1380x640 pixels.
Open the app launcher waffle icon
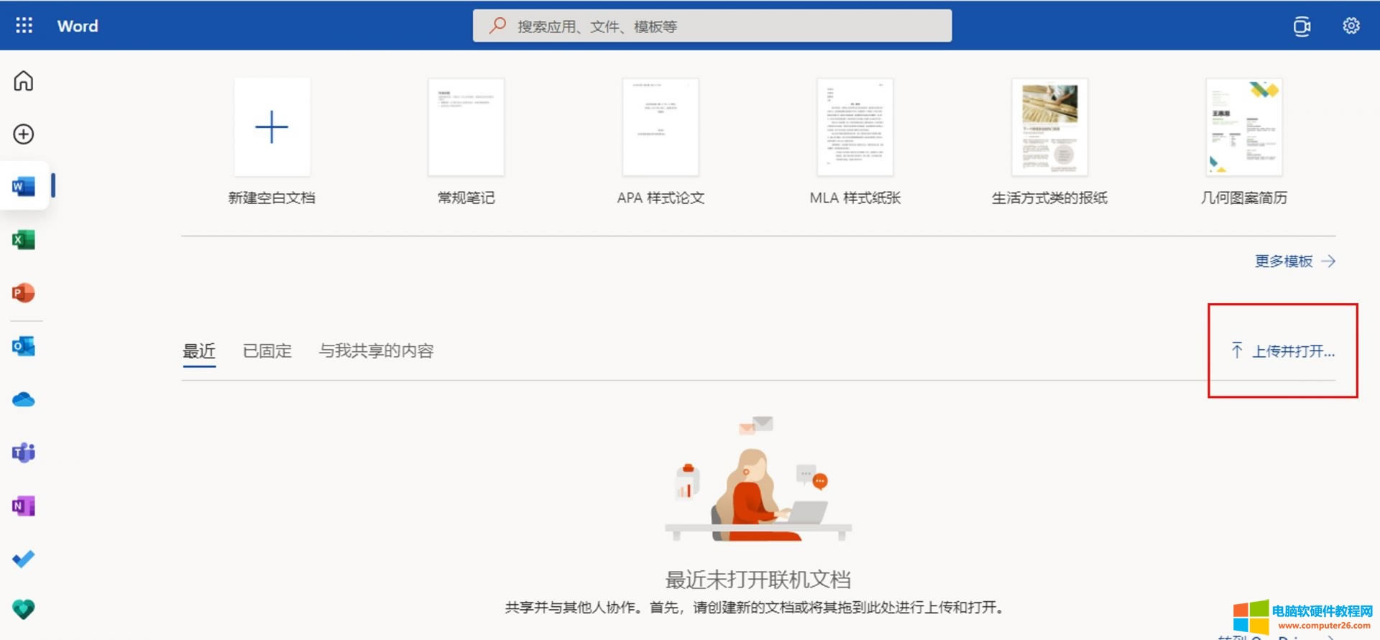[24, 26]
